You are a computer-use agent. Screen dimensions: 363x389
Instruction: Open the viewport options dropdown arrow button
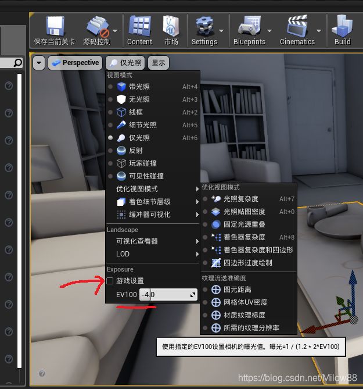click(39, 63)
